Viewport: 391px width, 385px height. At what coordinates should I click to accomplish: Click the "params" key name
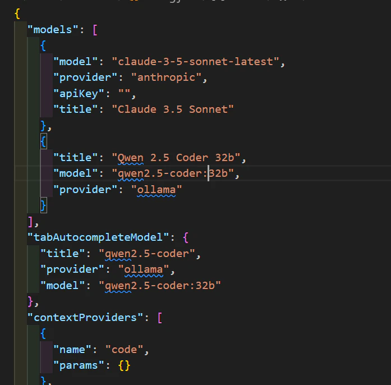tap(79, 365)
